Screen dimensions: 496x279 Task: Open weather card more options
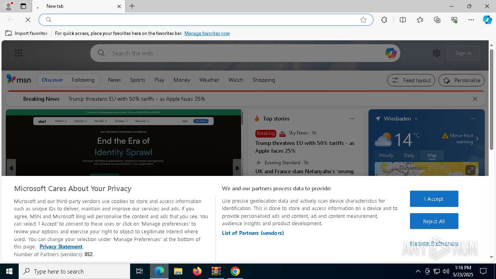(x=473, y=119)
